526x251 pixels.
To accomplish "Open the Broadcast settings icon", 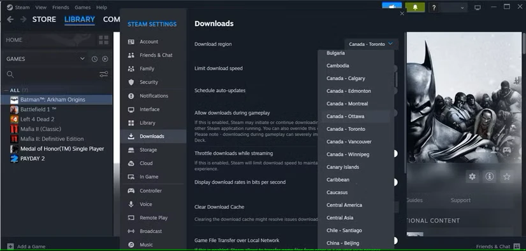I will (x=131, y=231).
